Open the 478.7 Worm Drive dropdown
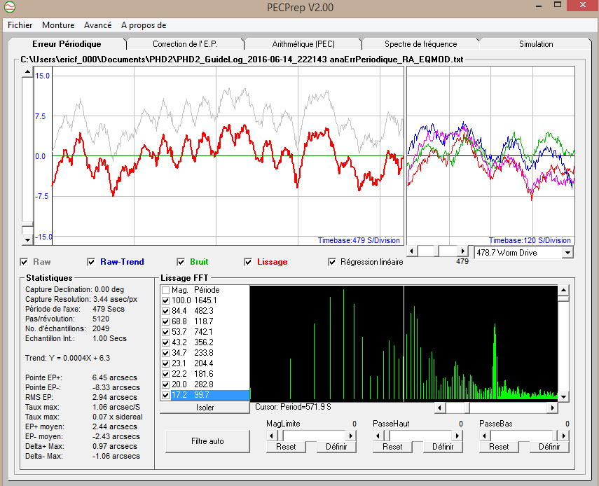This screenshot has width=599, height=486. coord(567,252)
